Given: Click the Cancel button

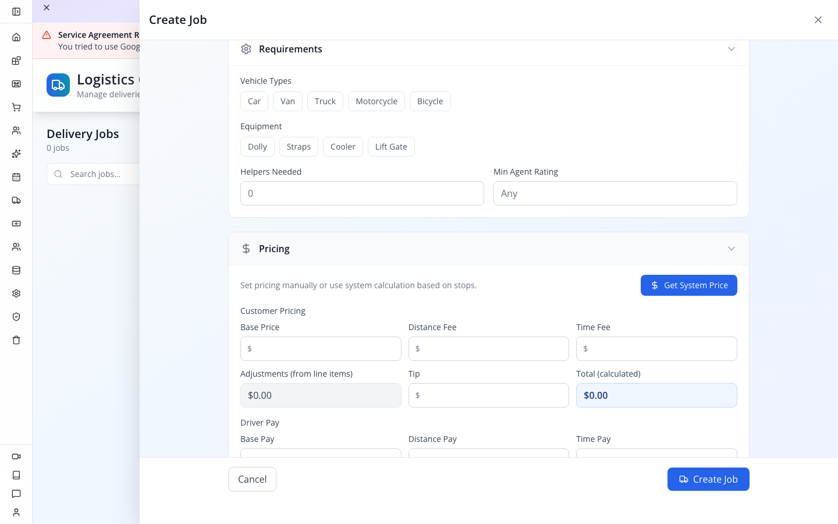Looking at the screenshot, I should (252, 479).
